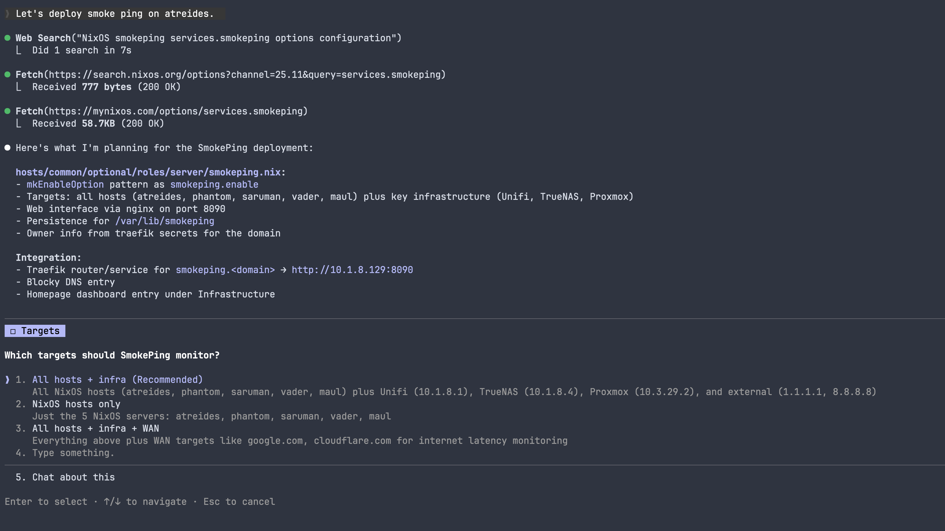Pick the "All hosts + infra + WAN" option

click(x=95, y=428)
